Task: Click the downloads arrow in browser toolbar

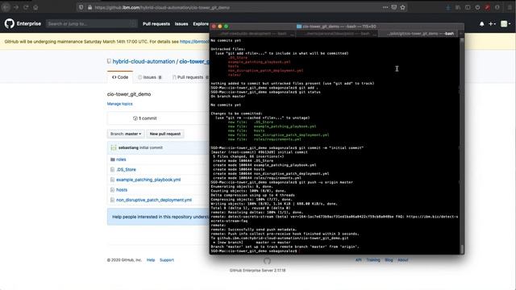Action: click(448, 7)
